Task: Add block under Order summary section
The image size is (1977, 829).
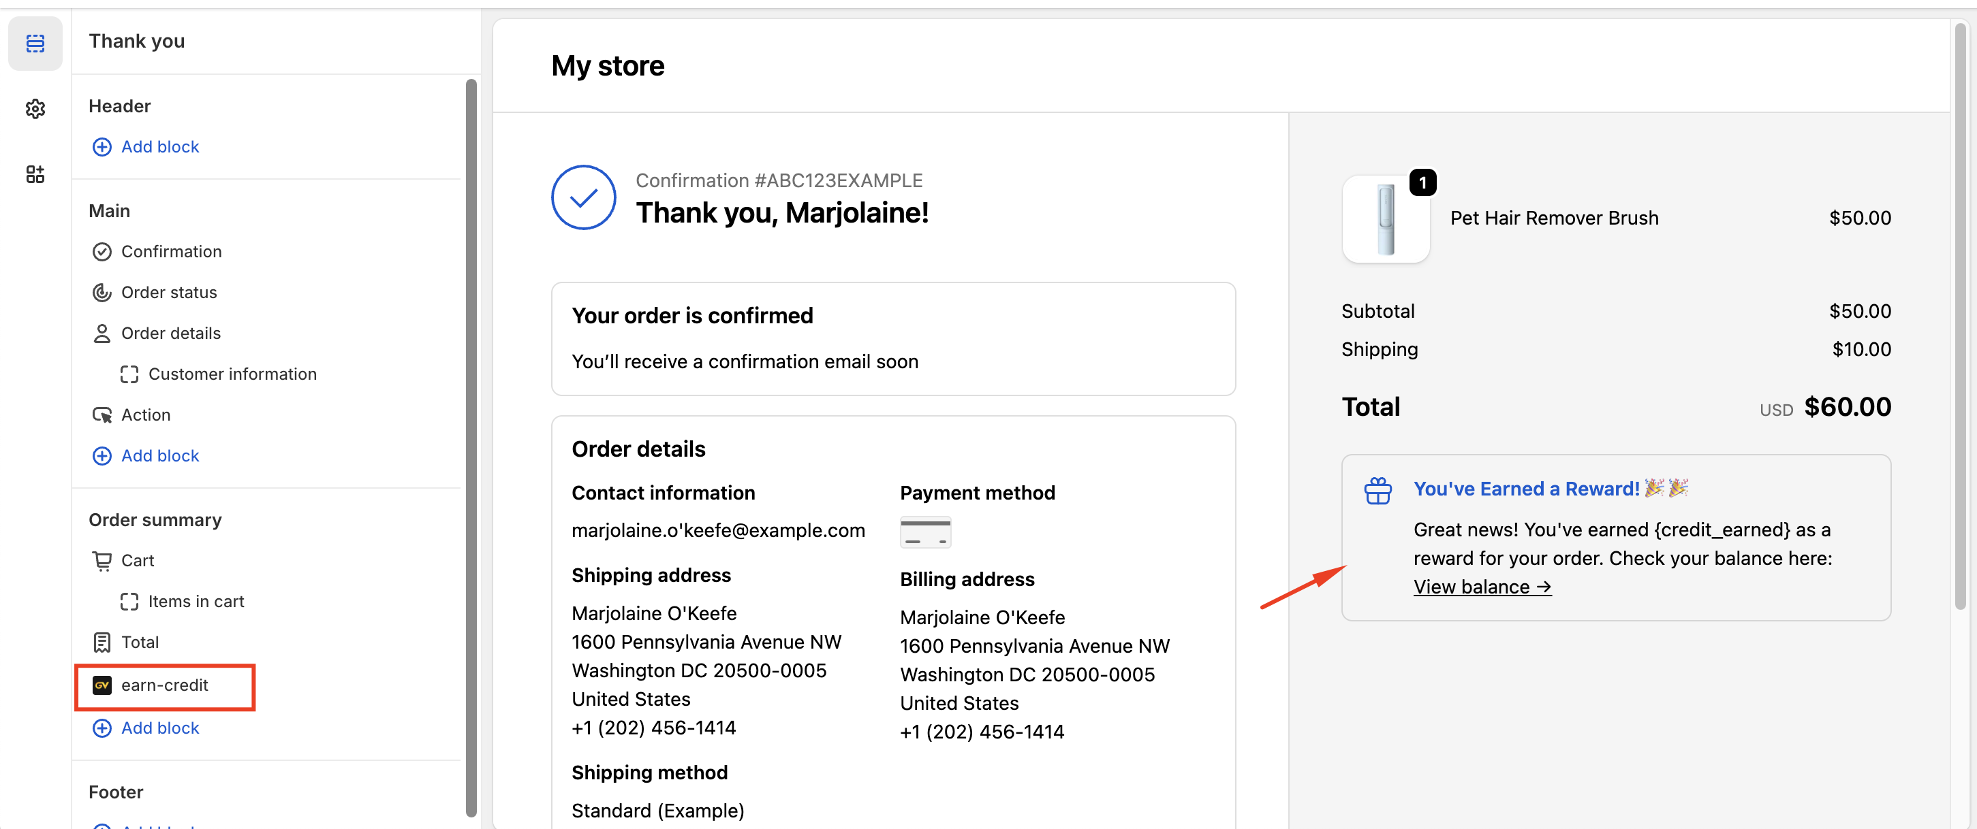Action: 159,728
